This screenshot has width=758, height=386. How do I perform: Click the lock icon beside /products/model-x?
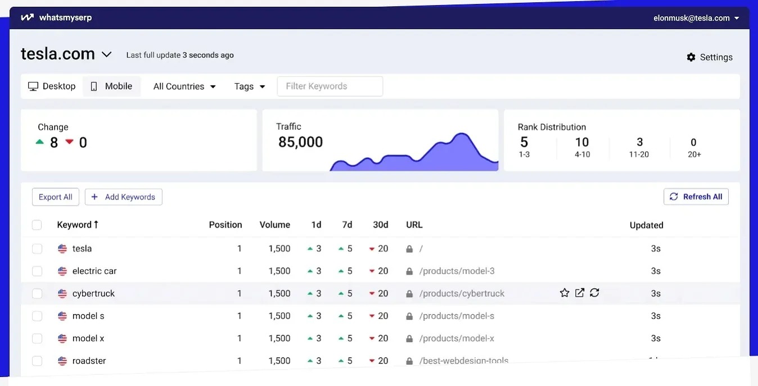pos(409,338)
